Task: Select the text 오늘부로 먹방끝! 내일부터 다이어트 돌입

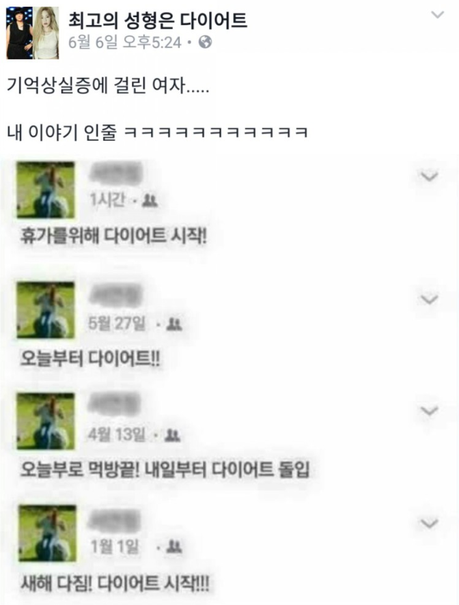Action: (165, 470)
